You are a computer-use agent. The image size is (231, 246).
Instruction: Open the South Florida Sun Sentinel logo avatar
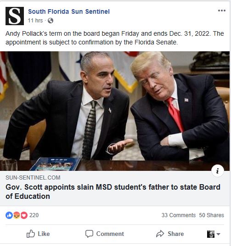tap(15, 16)
